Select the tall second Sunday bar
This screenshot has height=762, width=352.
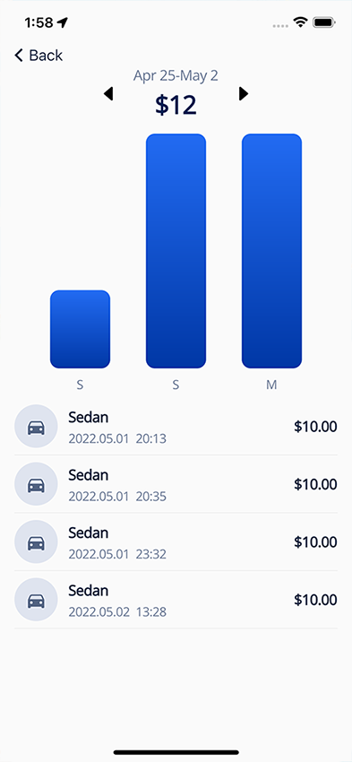(x=176, y=251)
